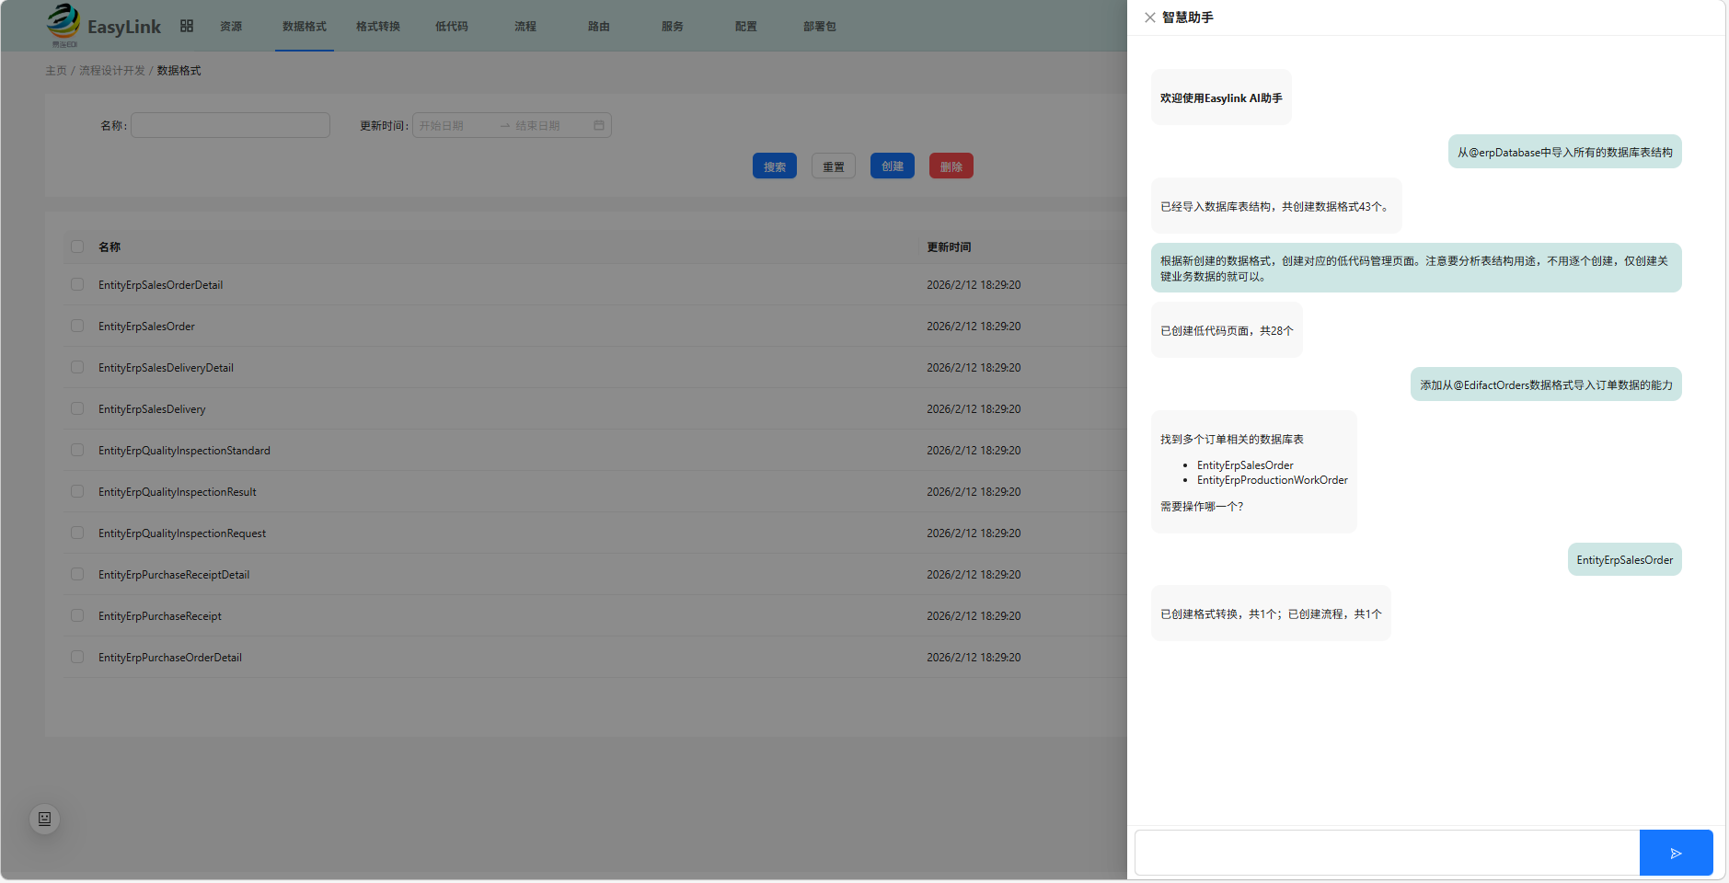Screen dimensions: 1729x883
Task: Open the EntityErpQualityInspectionResult row name
Action: [178, 492]
